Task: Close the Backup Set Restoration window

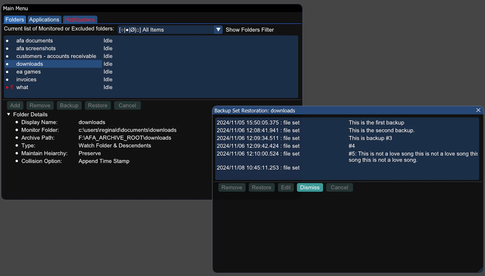Action: point(478,110)
